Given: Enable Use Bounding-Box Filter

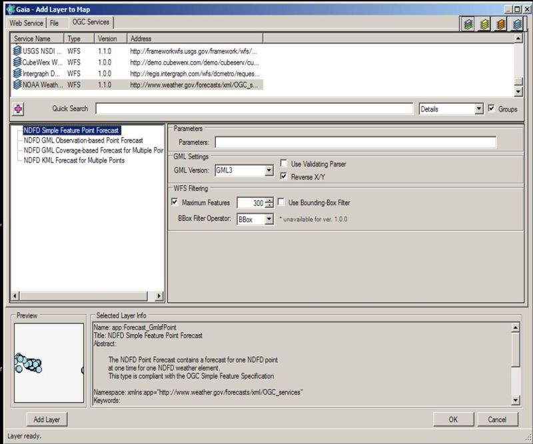Looking at the screenshot, I should coord(280,202).
